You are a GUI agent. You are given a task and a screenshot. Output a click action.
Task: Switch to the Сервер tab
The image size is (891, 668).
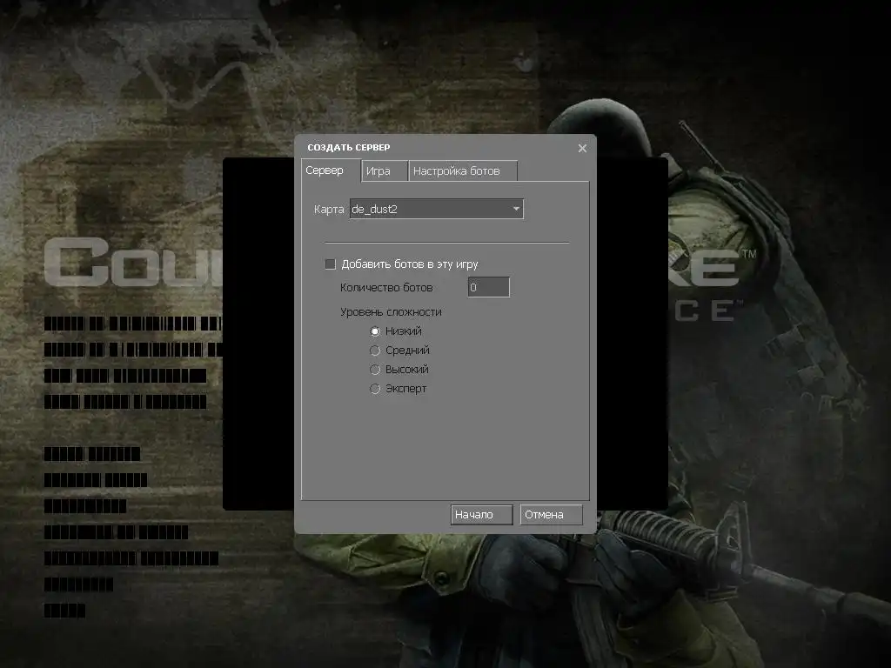click(331, 170)
